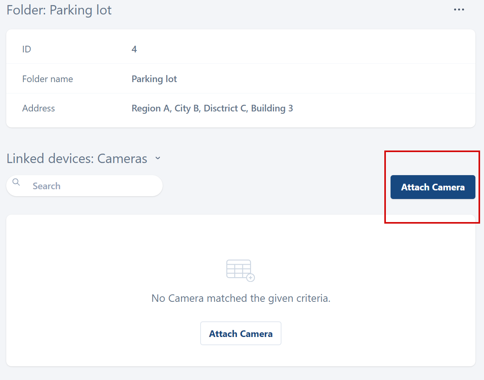Open the three-dot folder options menu
This screenshot has width=484, height=380.
459,10
